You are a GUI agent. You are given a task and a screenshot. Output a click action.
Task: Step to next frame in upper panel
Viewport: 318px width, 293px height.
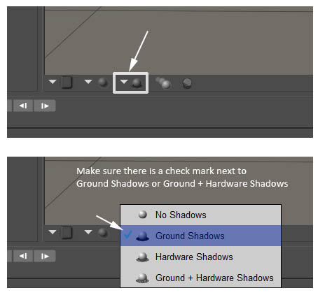click(x=45, y=106)
